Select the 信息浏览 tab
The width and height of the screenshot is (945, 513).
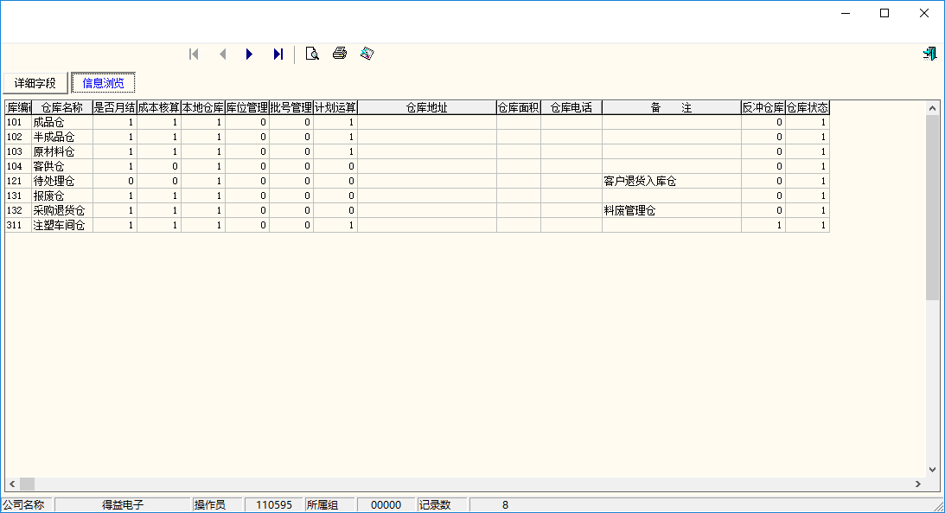click(103, 83)
